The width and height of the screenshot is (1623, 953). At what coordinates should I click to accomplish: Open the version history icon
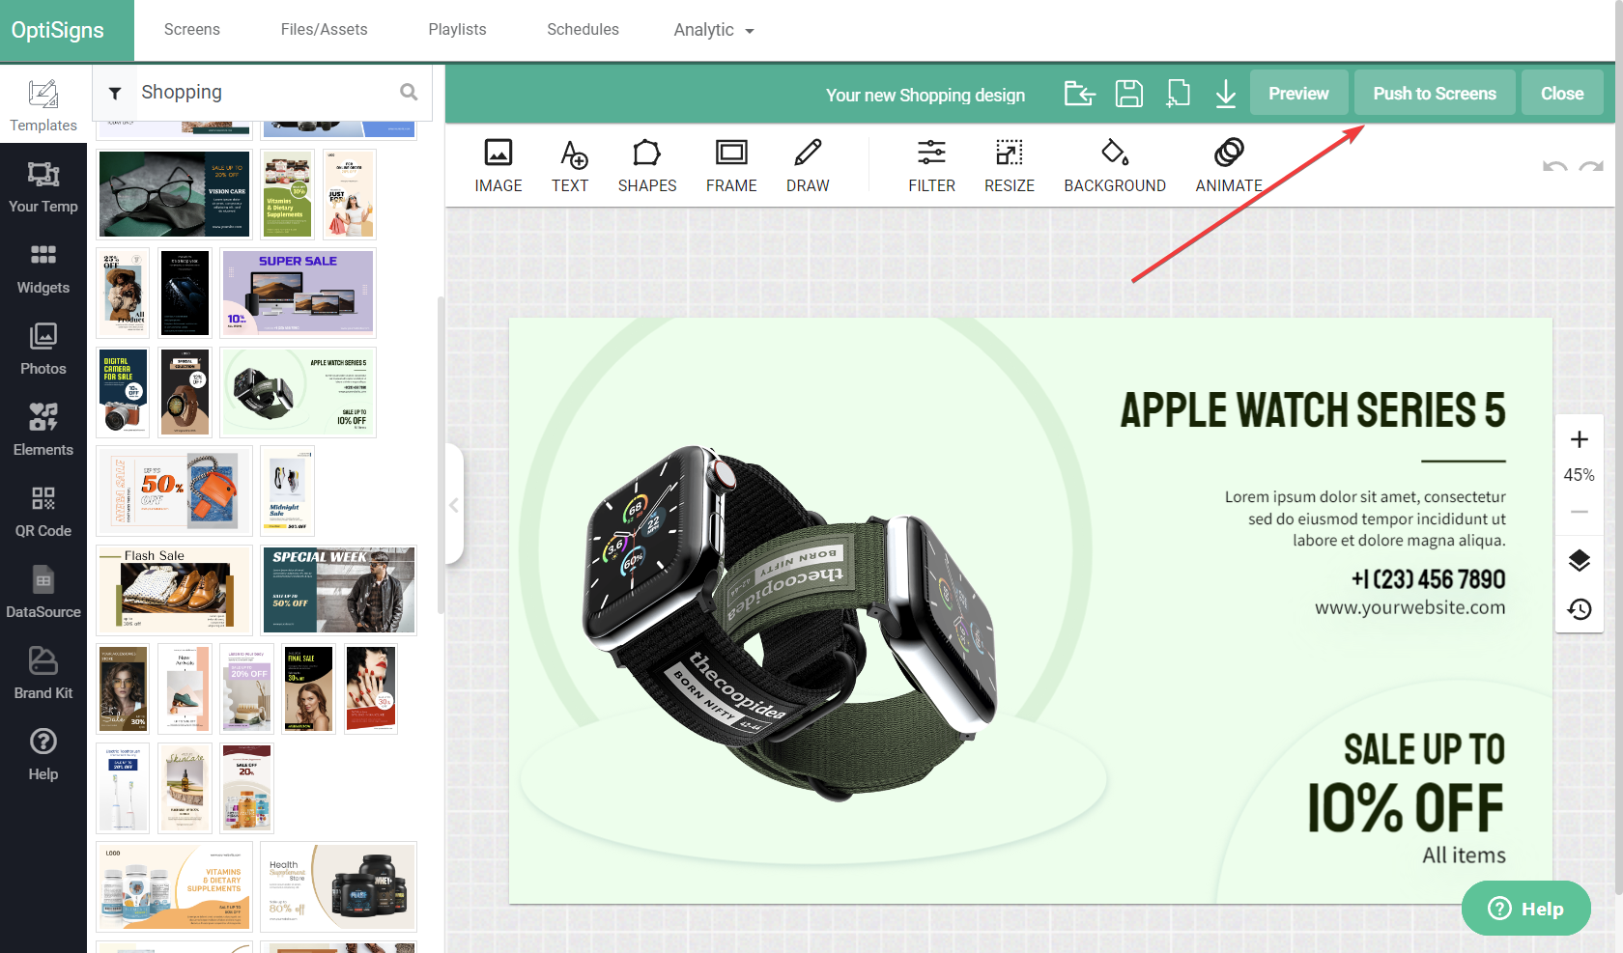[1580, 609]
